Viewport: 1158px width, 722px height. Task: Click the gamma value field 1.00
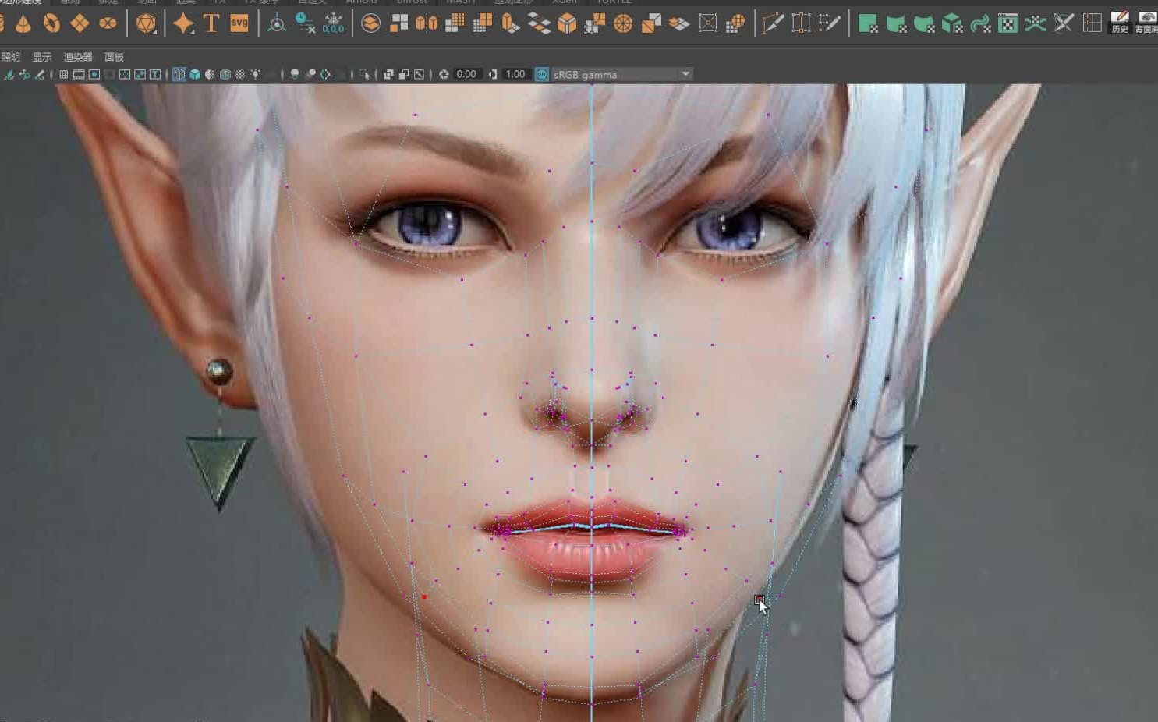(x=515, y=75)
